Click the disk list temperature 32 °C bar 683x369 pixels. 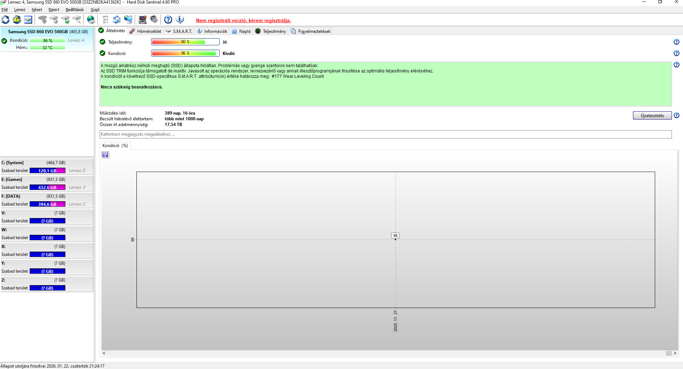coord(48,47)
